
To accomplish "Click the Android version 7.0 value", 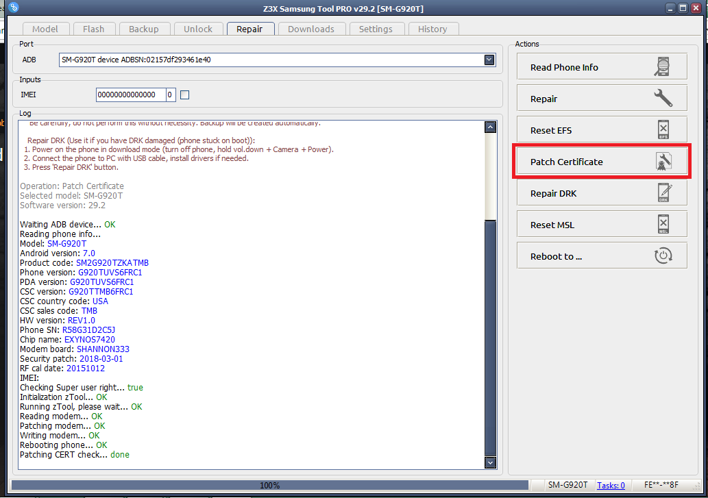I will (x=89, y=253).
